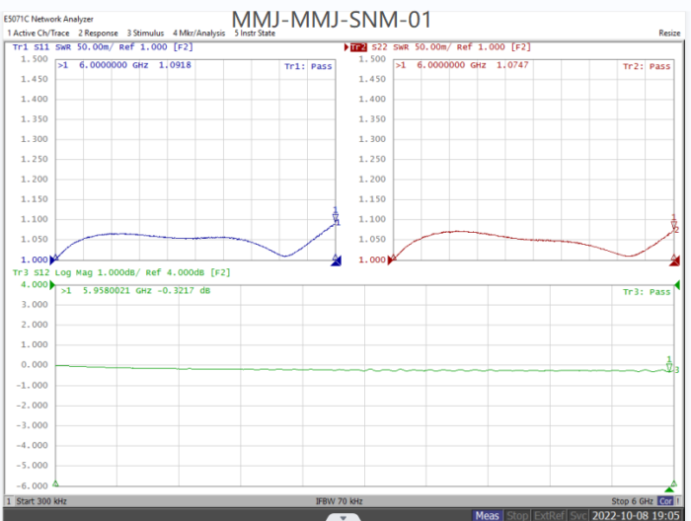Screen dimensions: 691x521
Task: Click the Meas status indicator
Action: [487, 515]
